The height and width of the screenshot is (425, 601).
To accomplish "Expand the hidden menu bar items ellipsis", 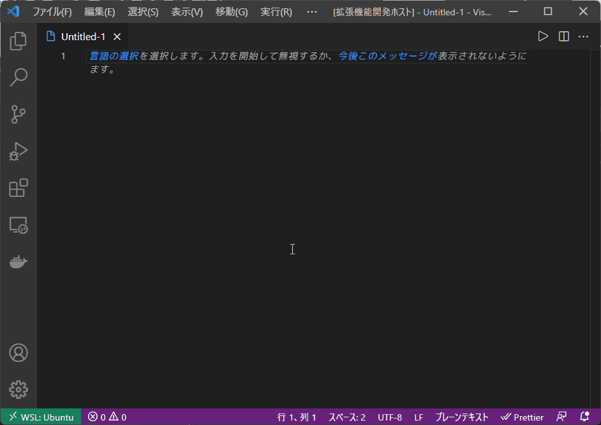I will tap(311, 11).
